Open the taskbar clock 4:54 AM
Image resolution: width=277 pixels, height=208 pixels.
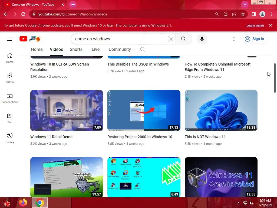pyautogui.click(x=265, y=203)
